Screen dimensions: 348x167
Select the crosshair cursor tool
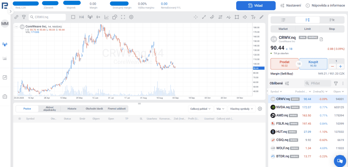pos(196,17)
